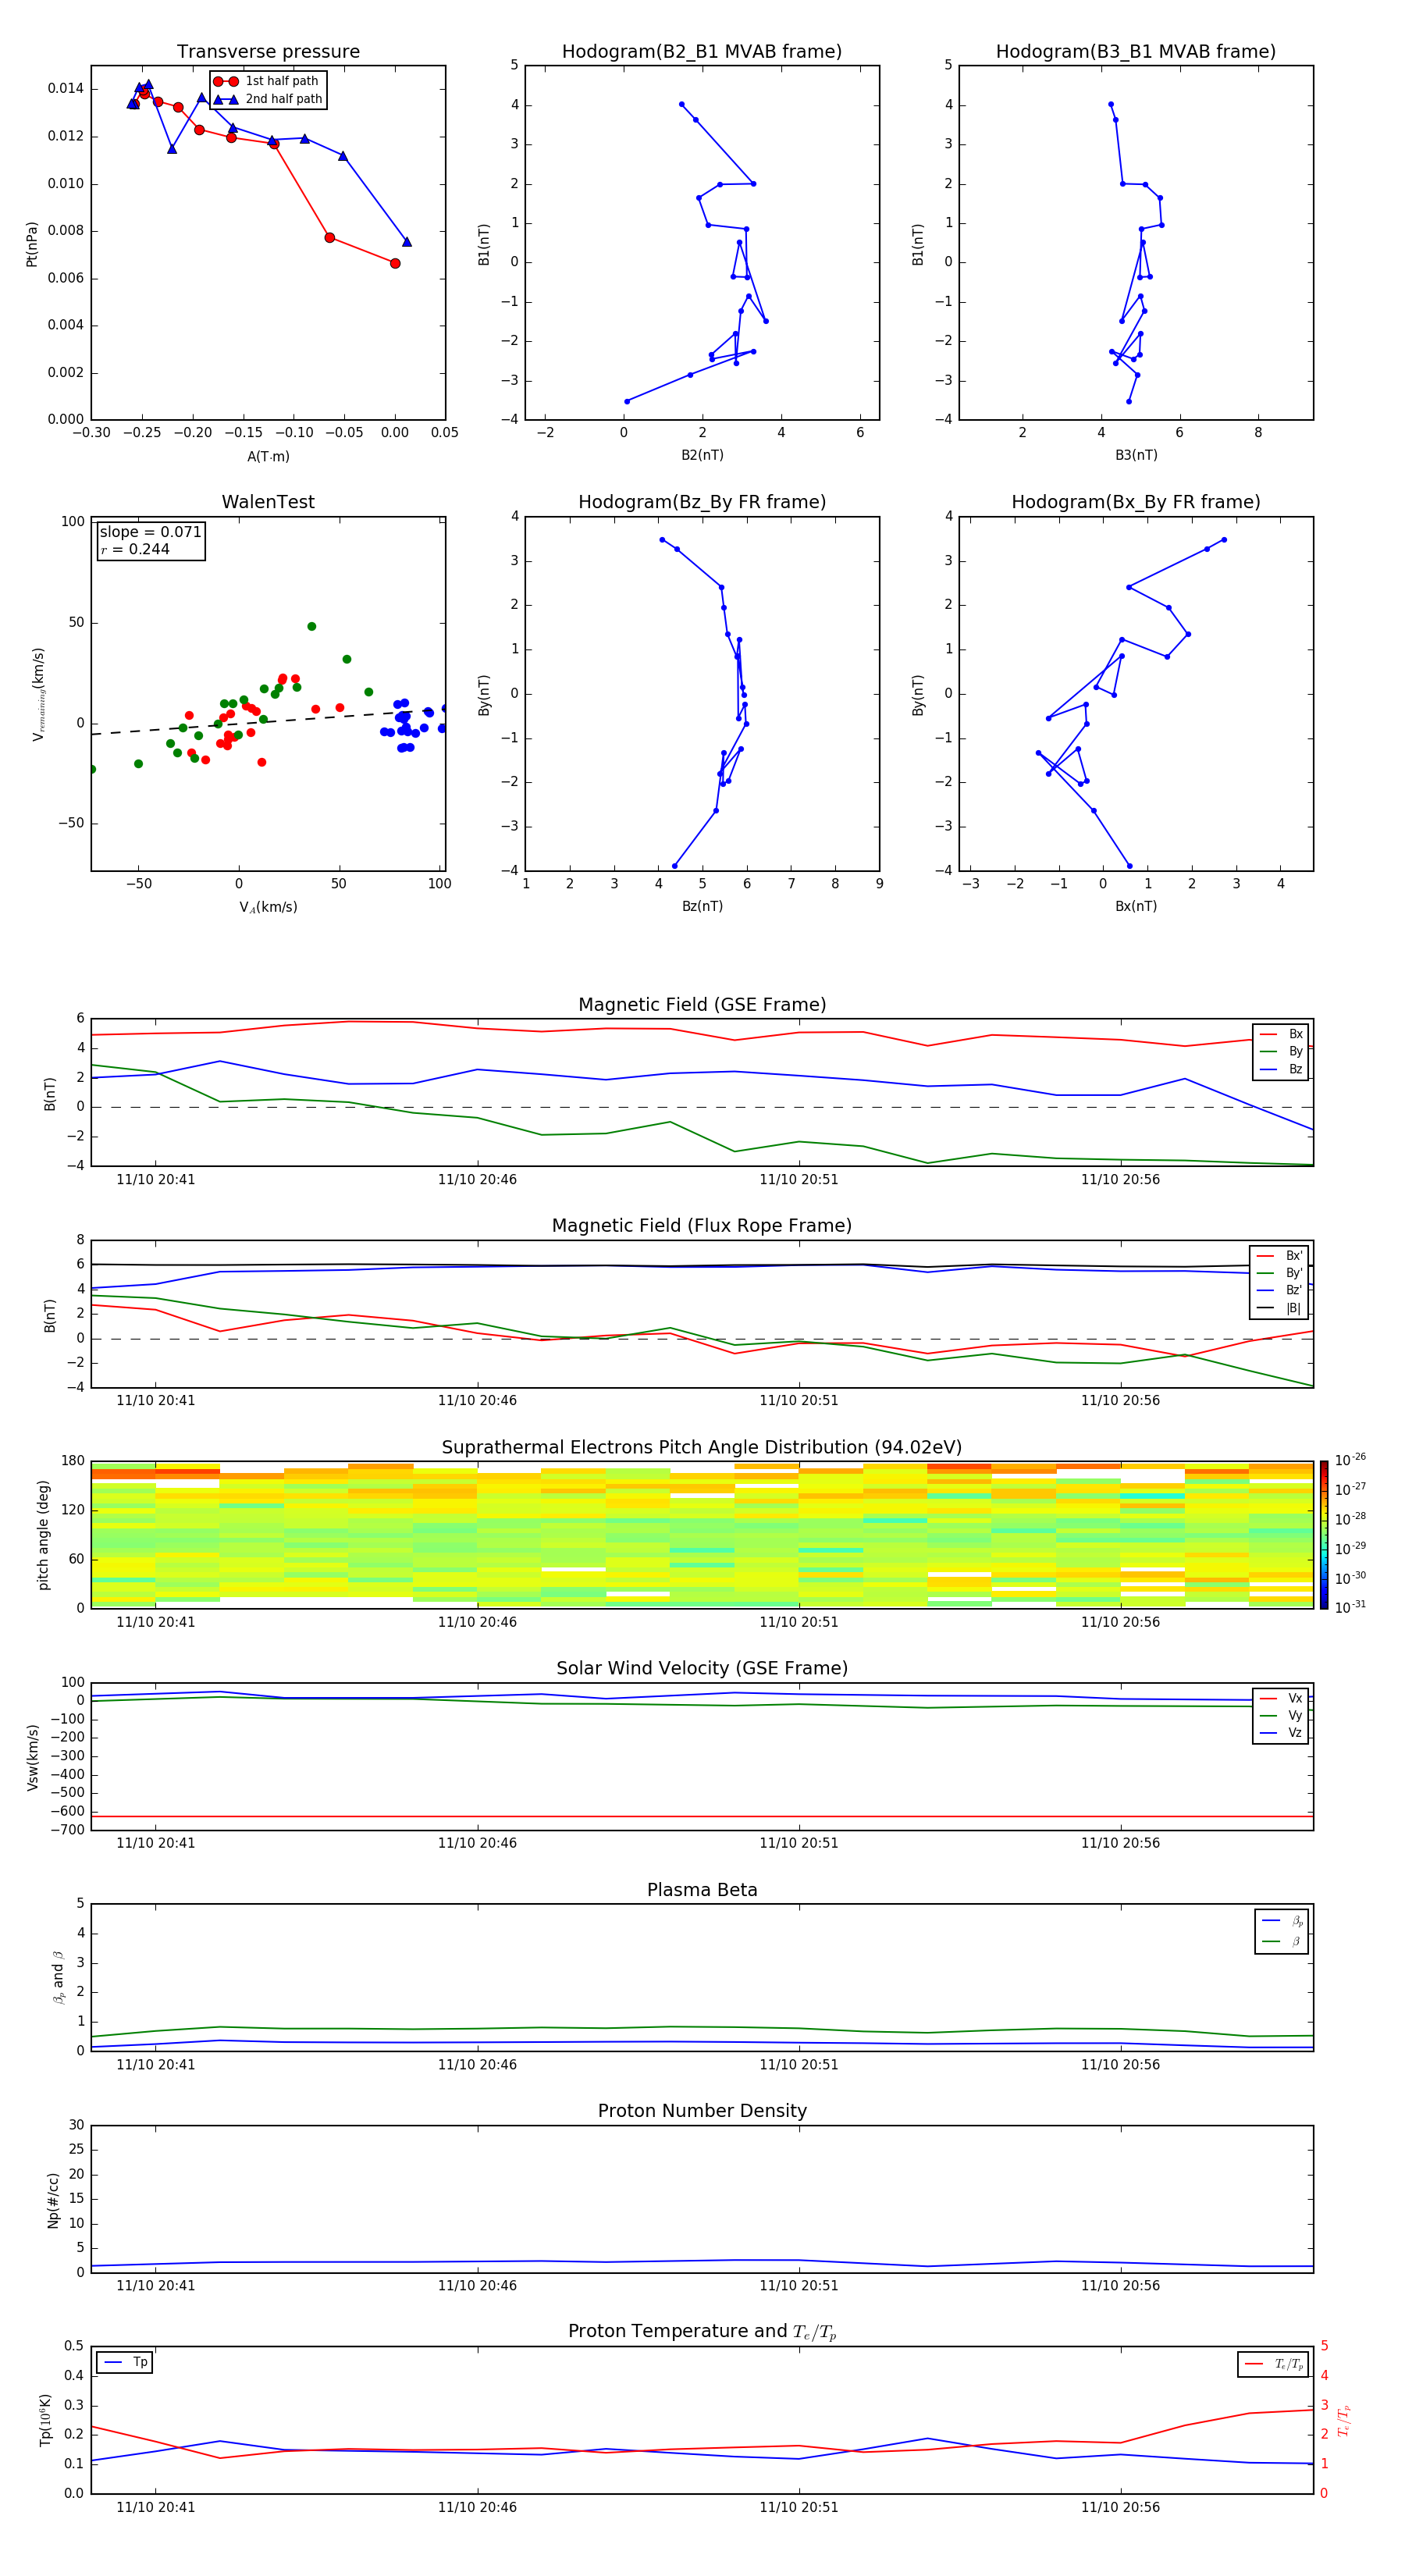This screenshot has width=1405, height=2576.
Task: Click 'Tp(10^6K)' y-axis label
Action: click(45, 2420)
